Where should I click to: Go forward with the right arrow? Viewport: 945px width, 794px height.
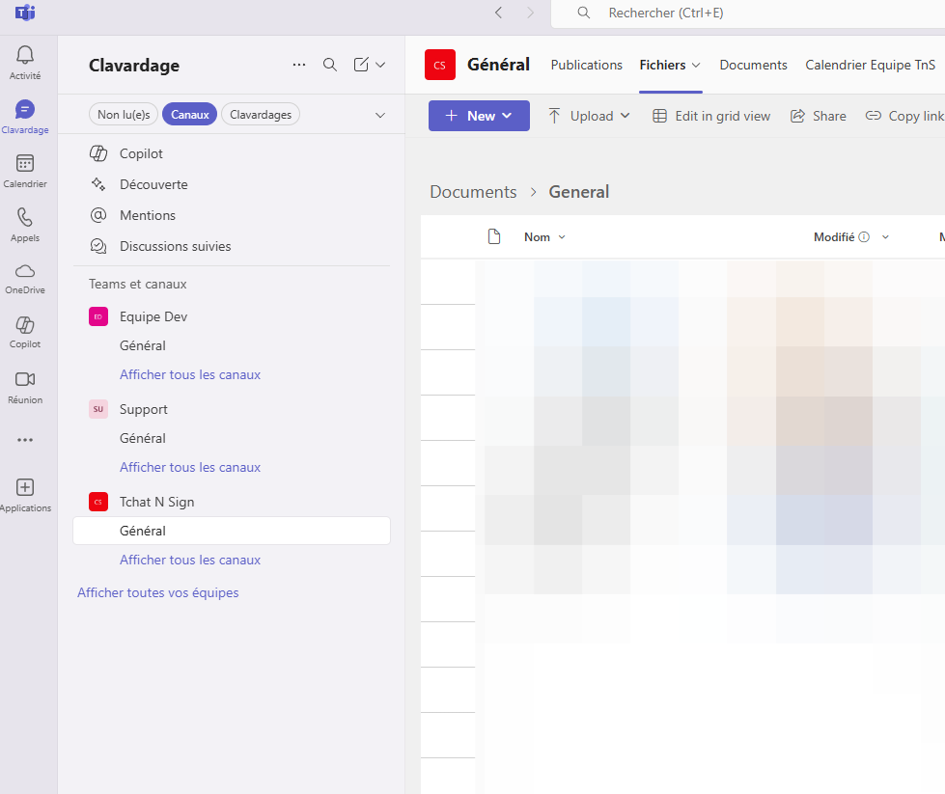530,13
